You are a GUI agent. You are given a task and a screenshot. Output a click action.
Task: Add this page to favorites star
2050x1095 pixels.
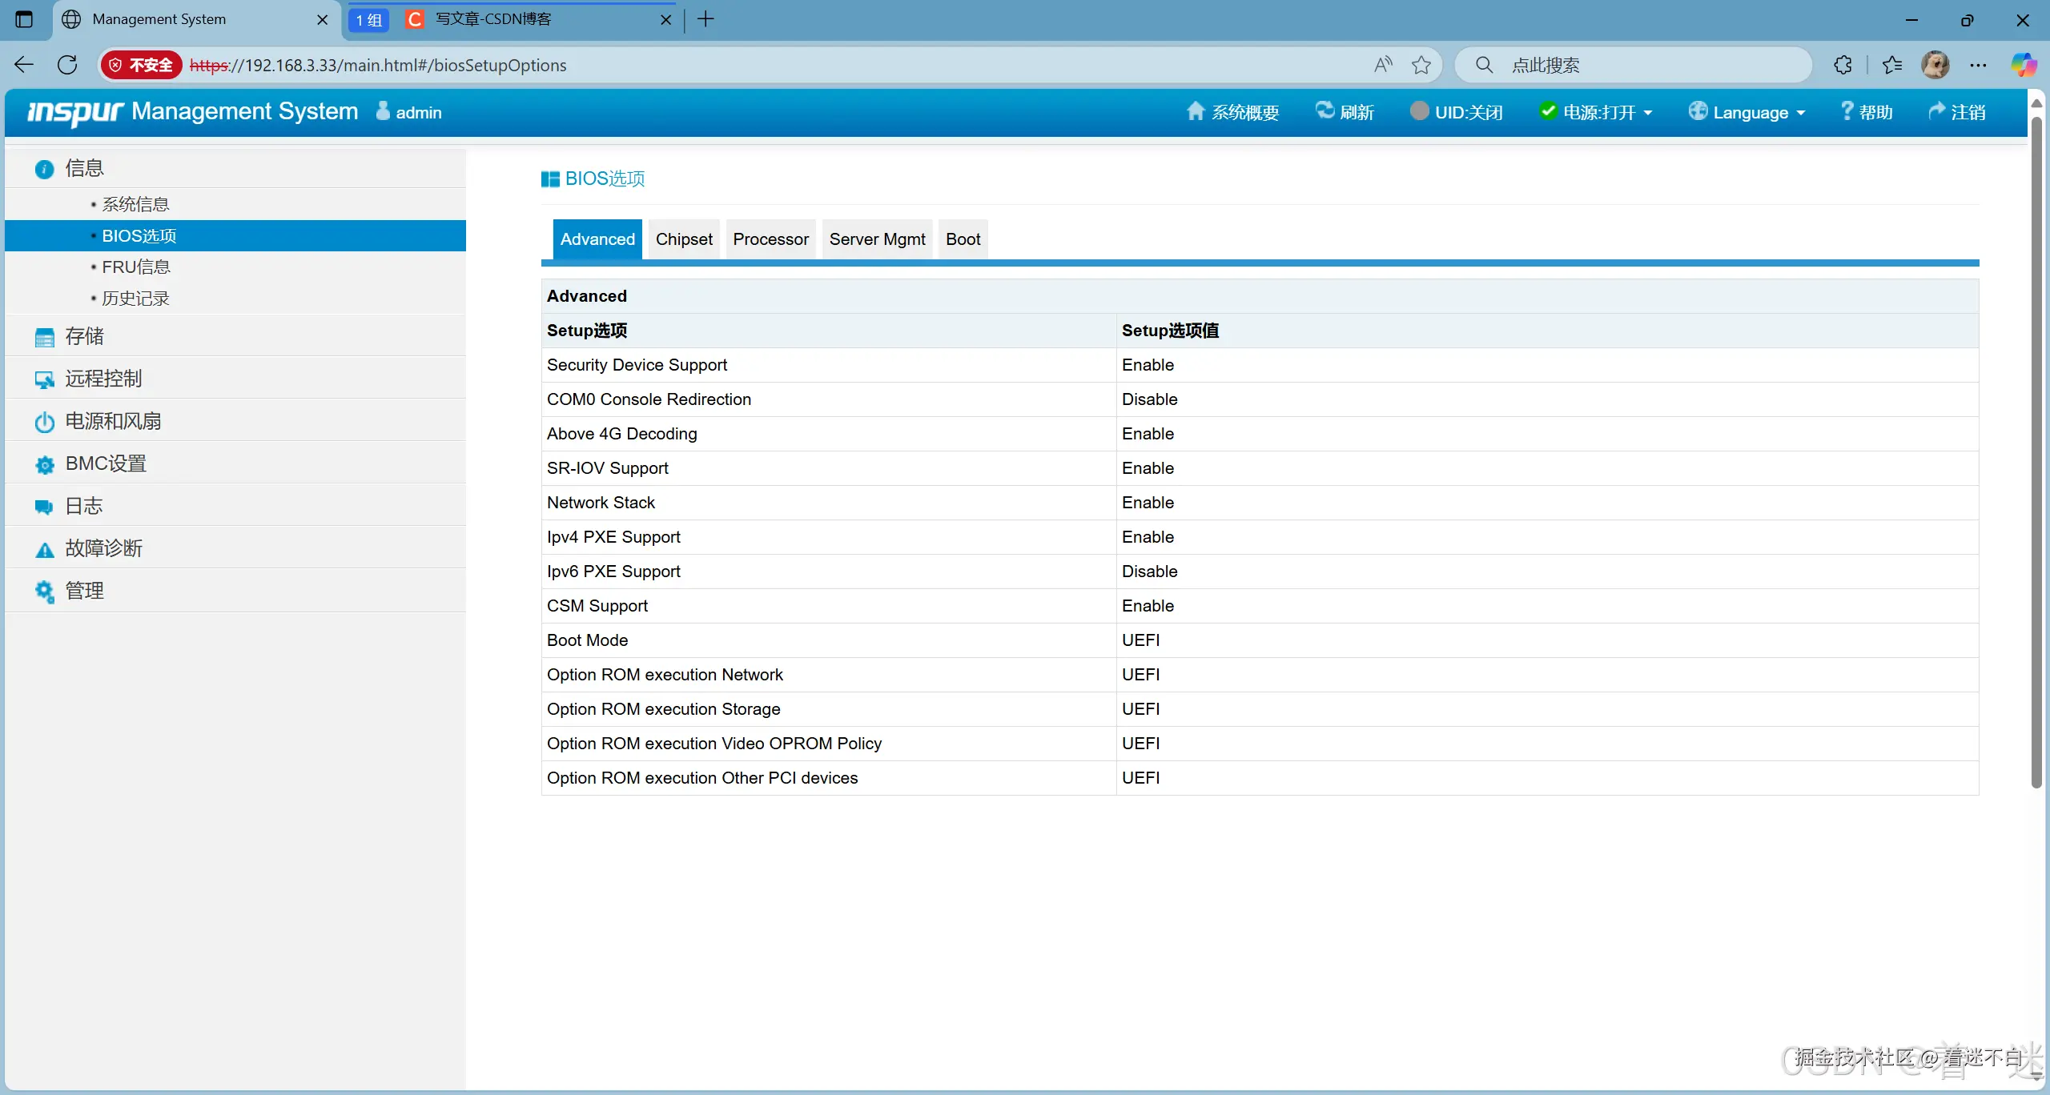coord(1421,65)
